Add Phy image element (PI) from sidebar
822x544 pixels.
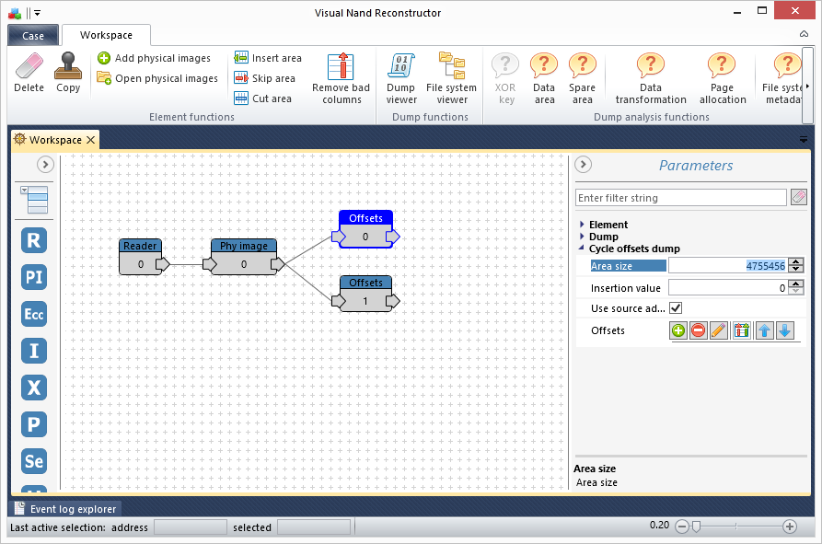(x=34, y=277)
